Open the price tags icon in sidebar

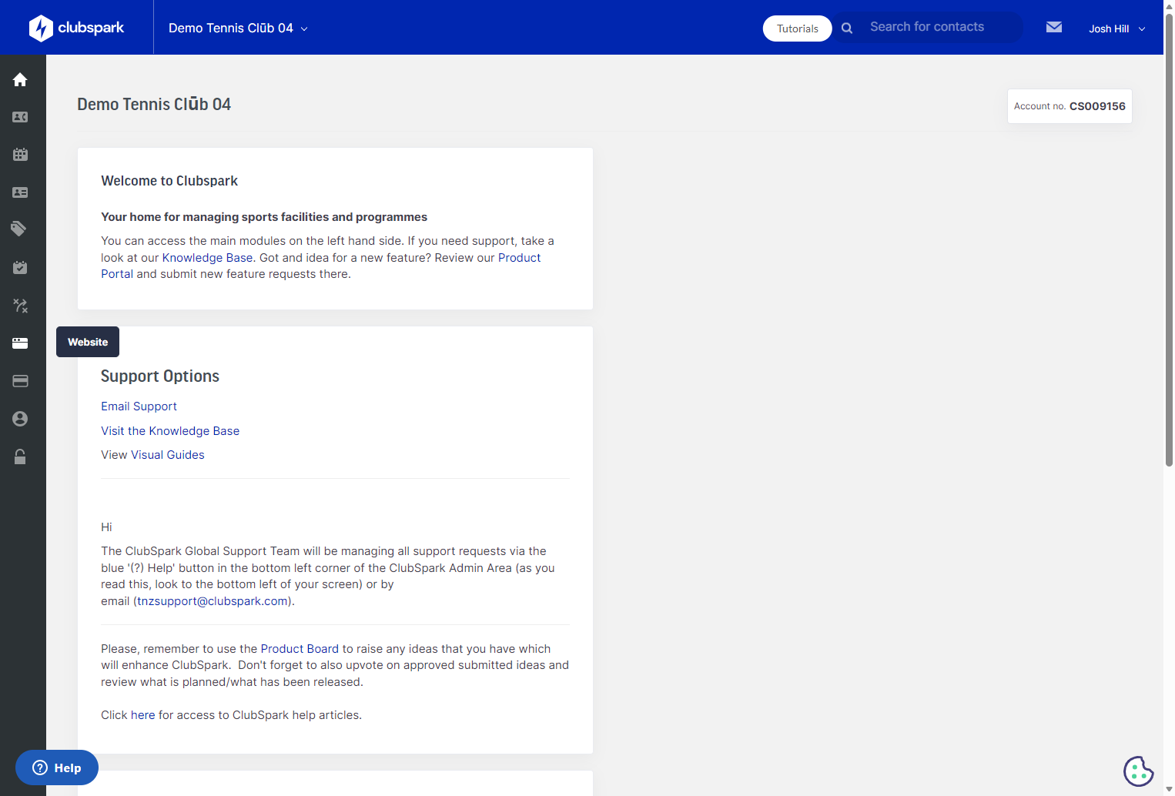coord(20,229)
